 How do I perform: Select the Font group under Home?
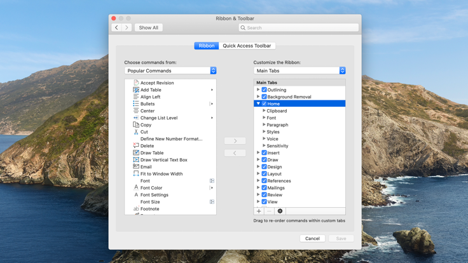(x=272, y=118)
